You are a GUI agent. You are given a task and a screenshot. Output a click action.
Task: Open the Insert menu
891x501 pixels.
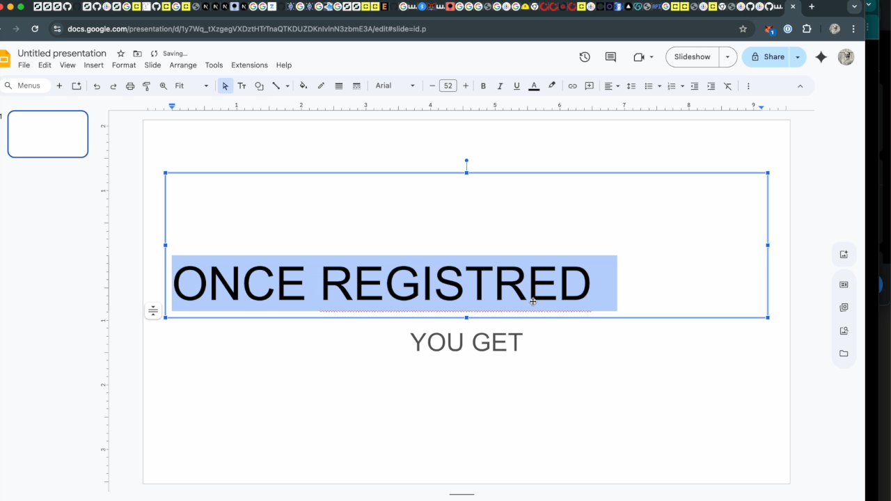[93, 65]
